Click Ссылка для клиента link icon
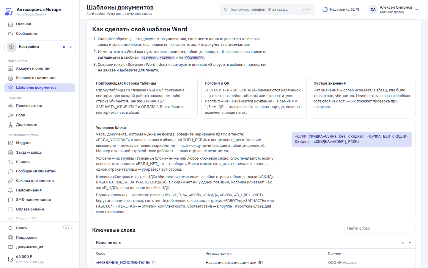 pos(10,181)
